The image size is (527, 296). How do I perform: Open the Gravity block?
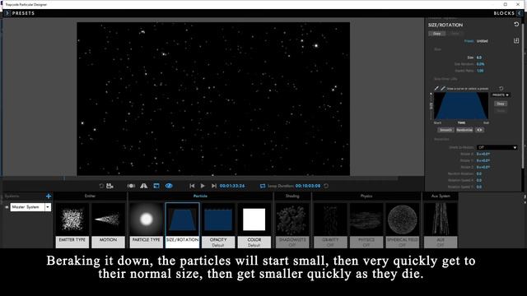click(330, 225)
